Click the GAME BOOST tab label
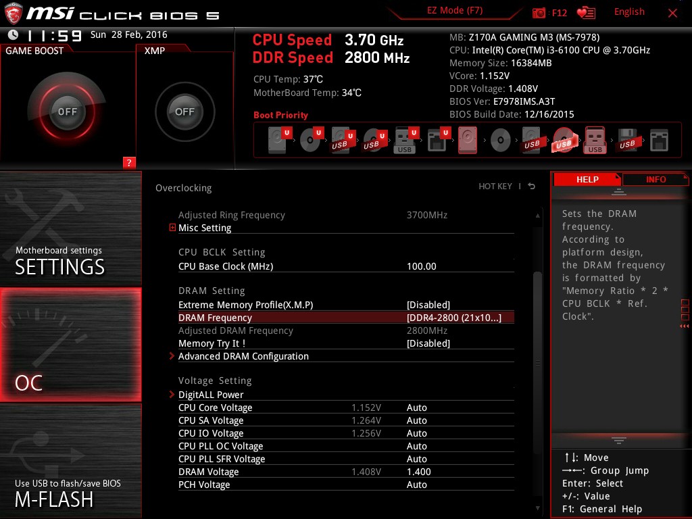This screenshot has width=692, height=519. click(34, 51)
